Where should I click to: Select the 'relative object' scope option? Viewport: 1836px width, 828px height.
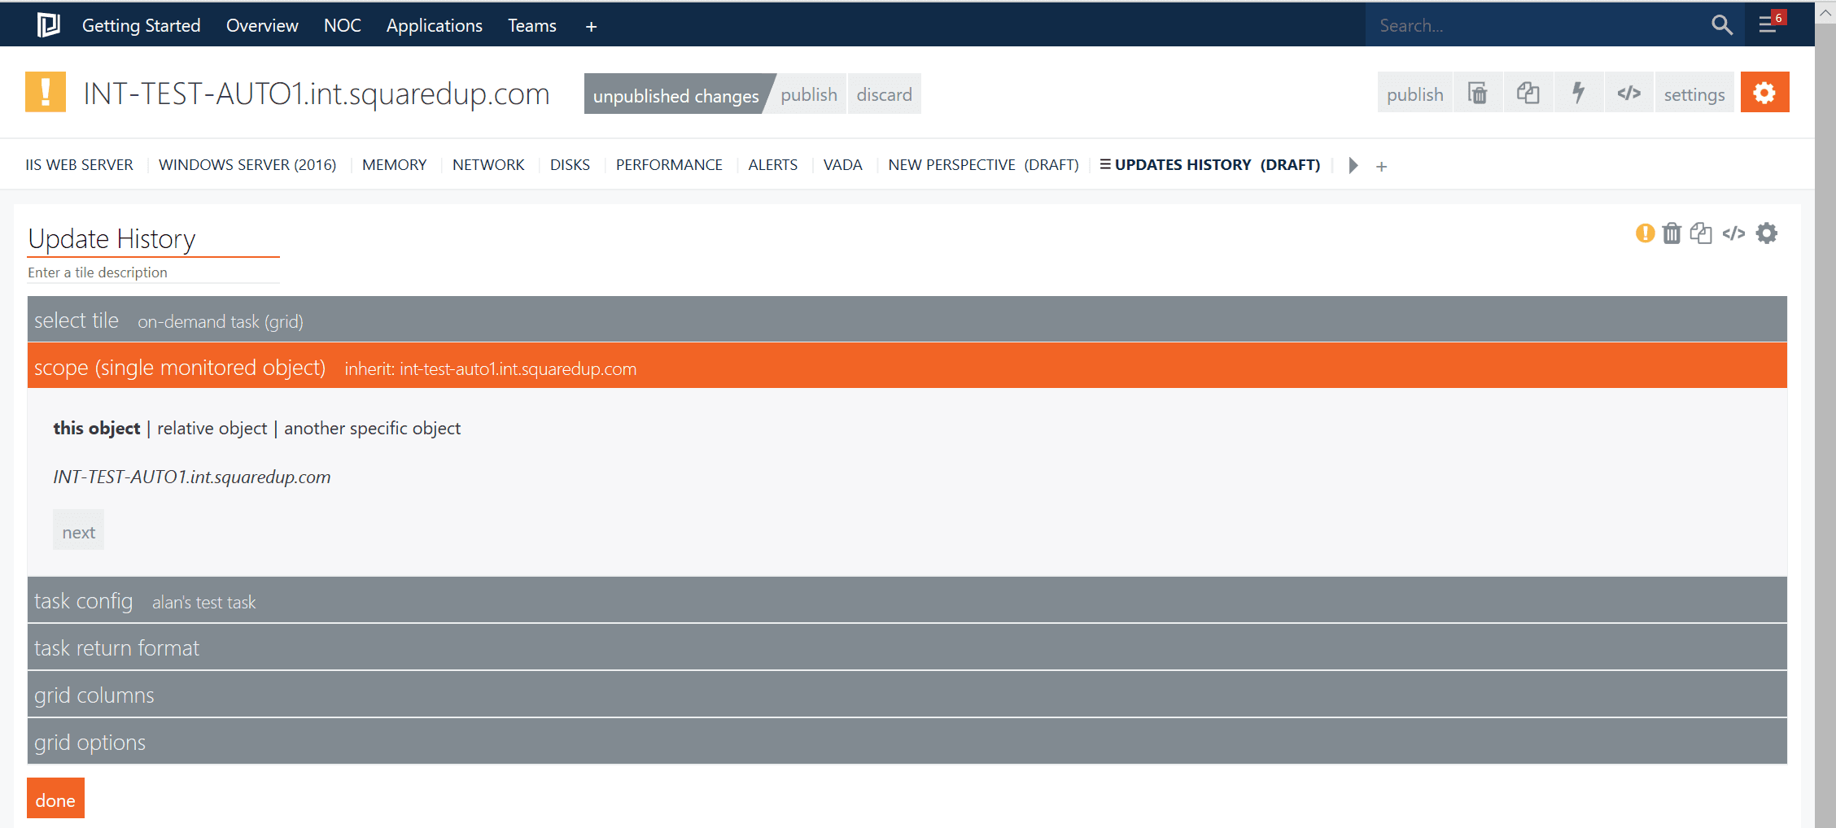[212, 429]
